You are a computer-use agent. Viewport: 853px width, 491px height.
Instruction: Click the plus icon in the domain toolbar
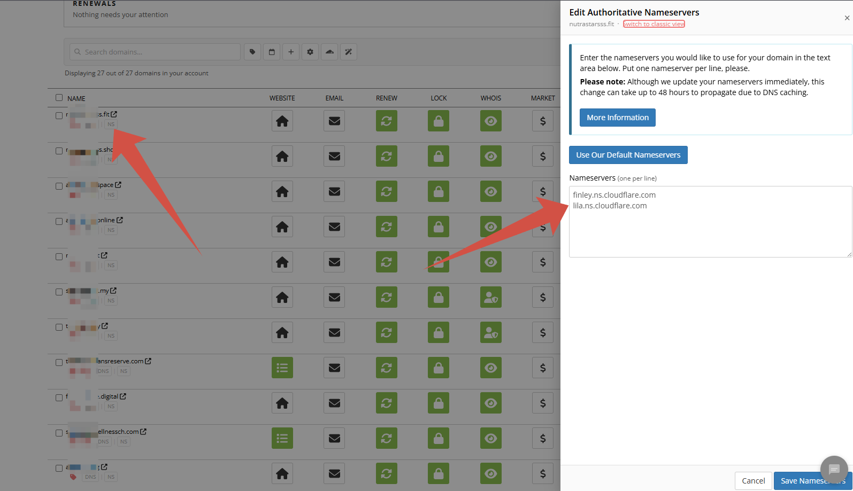[291, 52]
